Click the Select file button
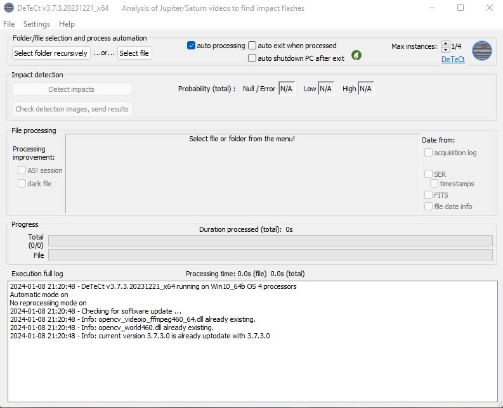The image size is (503, 408). (134, 53)
